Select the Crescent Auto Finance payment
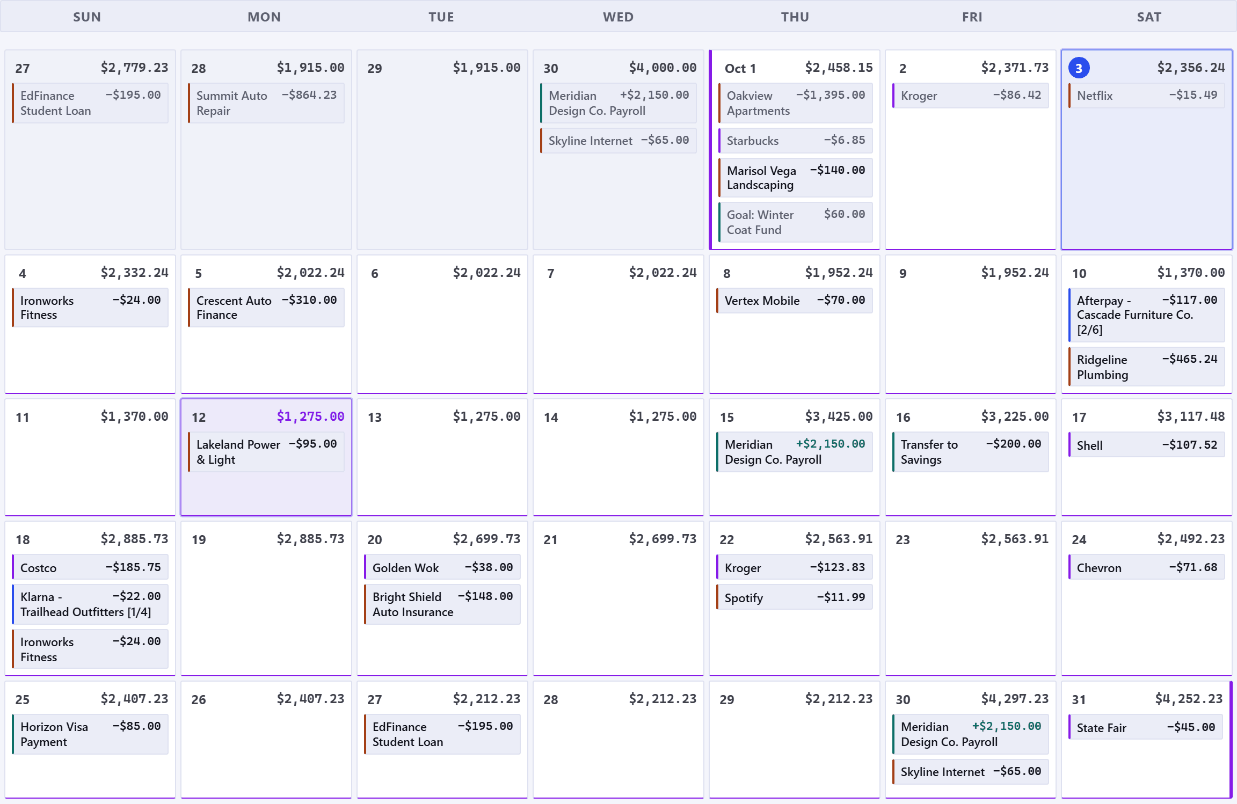The image size is (1237, 804). coord(266,308)
